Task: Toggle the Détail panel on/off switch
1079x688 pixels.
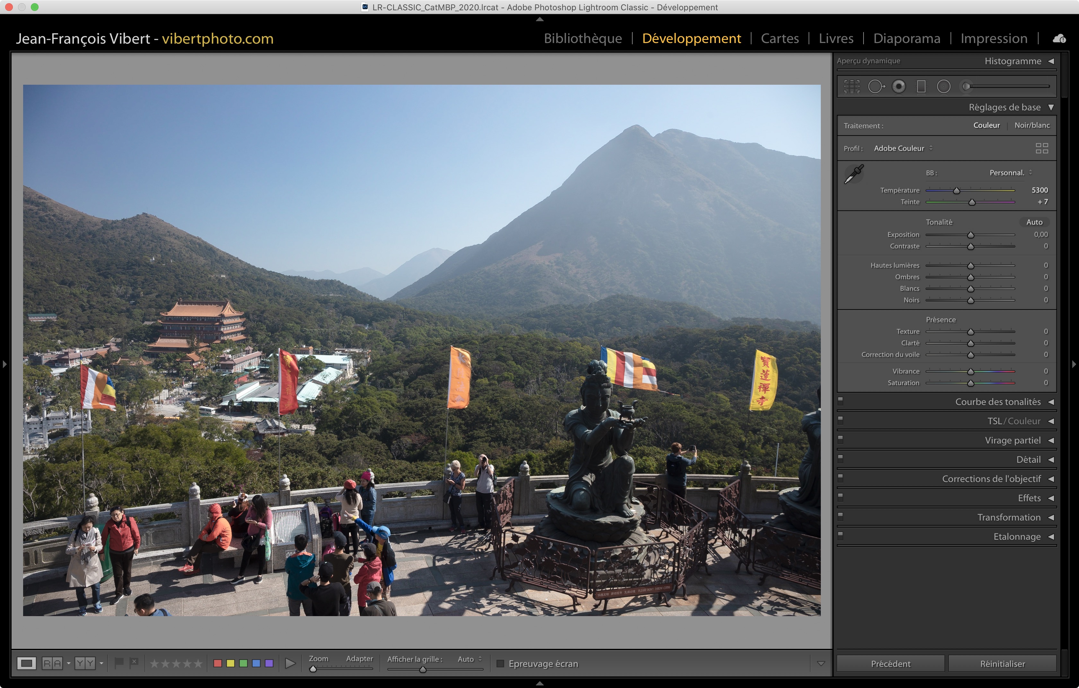Action: [841, 458]
